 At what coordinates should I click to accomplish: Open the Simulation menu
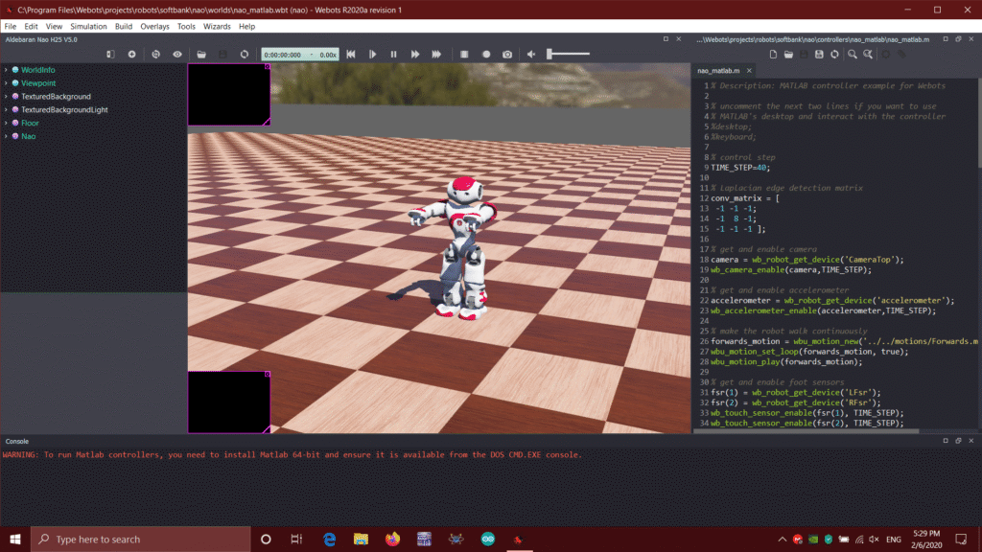88,27
